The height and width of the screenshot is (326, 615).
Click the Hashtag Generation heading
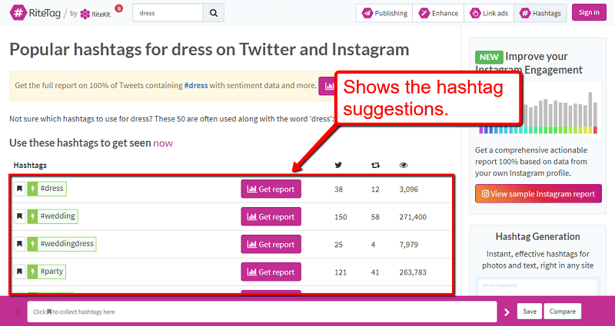coord(537,236)
